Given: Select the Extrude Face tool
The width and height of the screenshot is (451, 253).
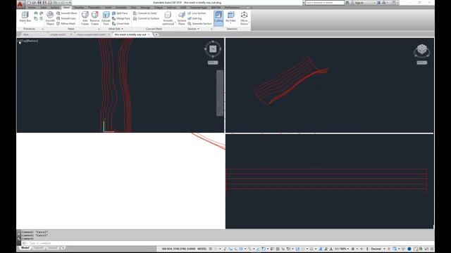Looking at the screenshot, I should click(x=106, y=18).
